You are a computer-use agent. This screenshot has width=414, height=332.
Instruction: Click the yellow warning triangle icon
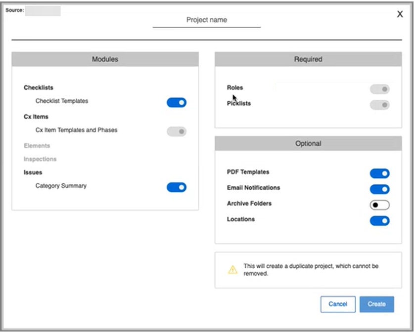click(232, 270)
